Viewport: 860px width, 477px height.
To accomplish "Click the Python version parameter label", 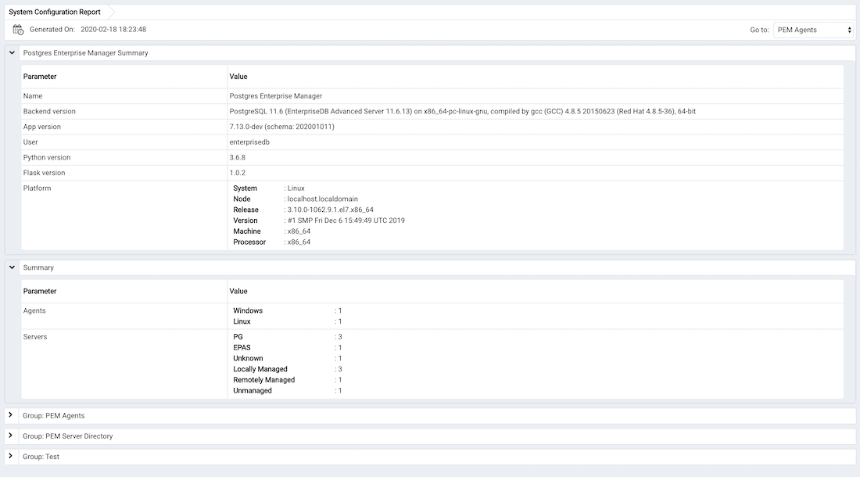I will tap(47, 157).
